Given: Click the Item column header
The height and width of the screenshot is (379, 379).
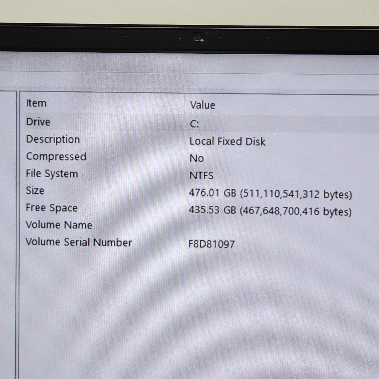Looking at the screenshot, I should pos(36,103).
